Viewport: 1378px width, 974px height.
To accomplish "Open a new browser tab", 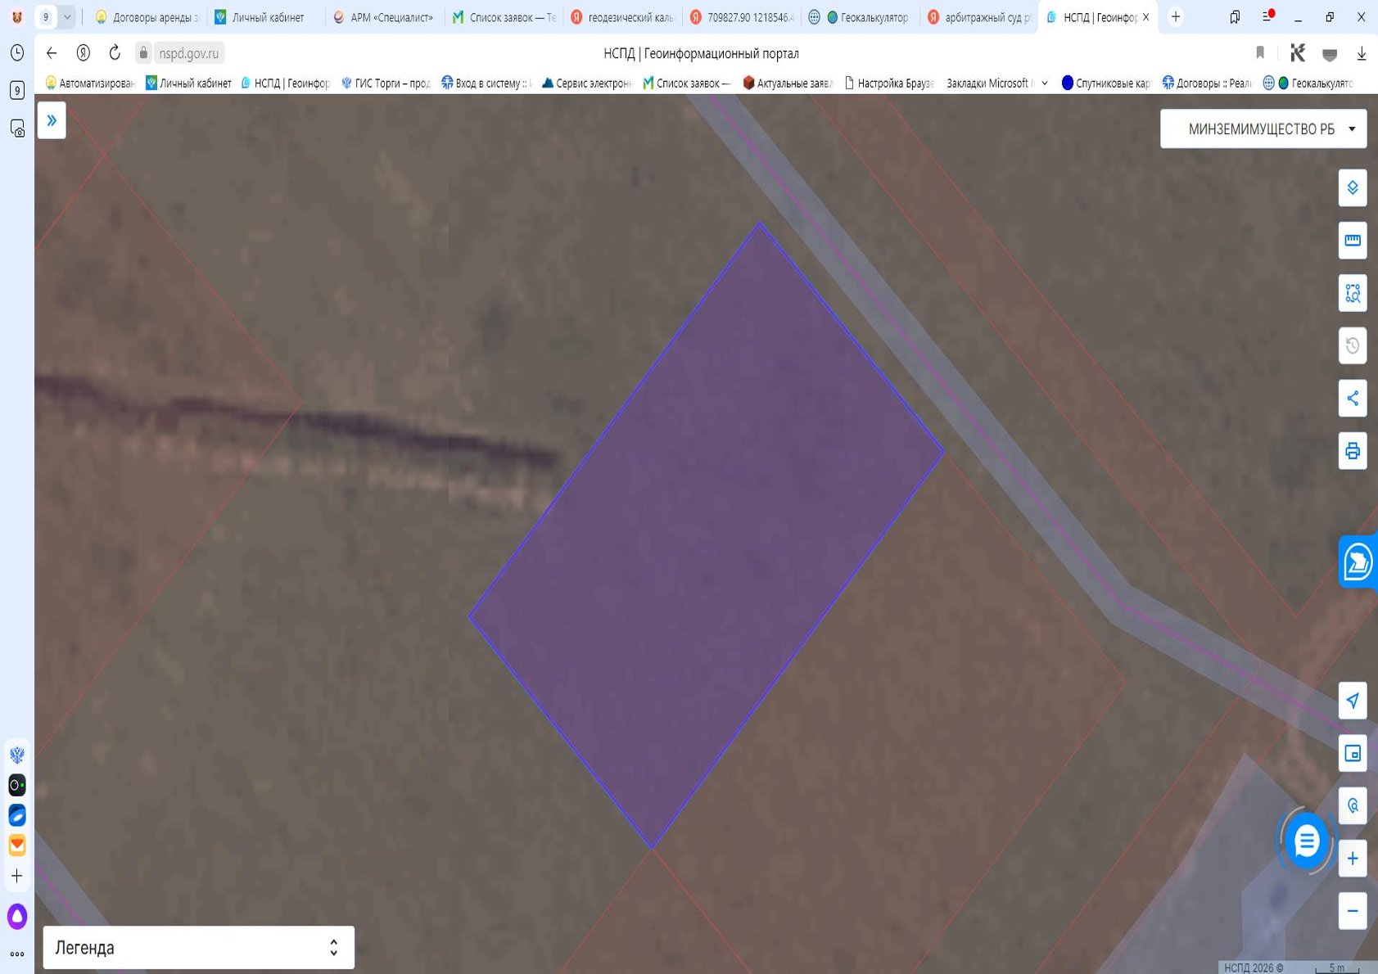I will [1176, 16].
